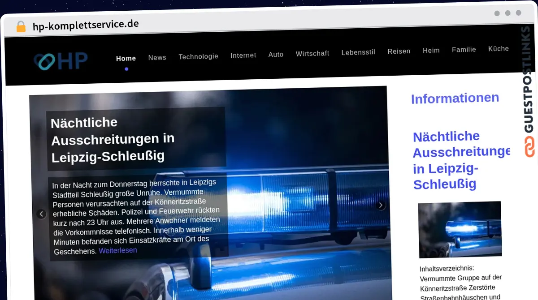The width and height of the screenshot is (538, 300).
Task: Go to next slide arrow
Action: [381, 206]
